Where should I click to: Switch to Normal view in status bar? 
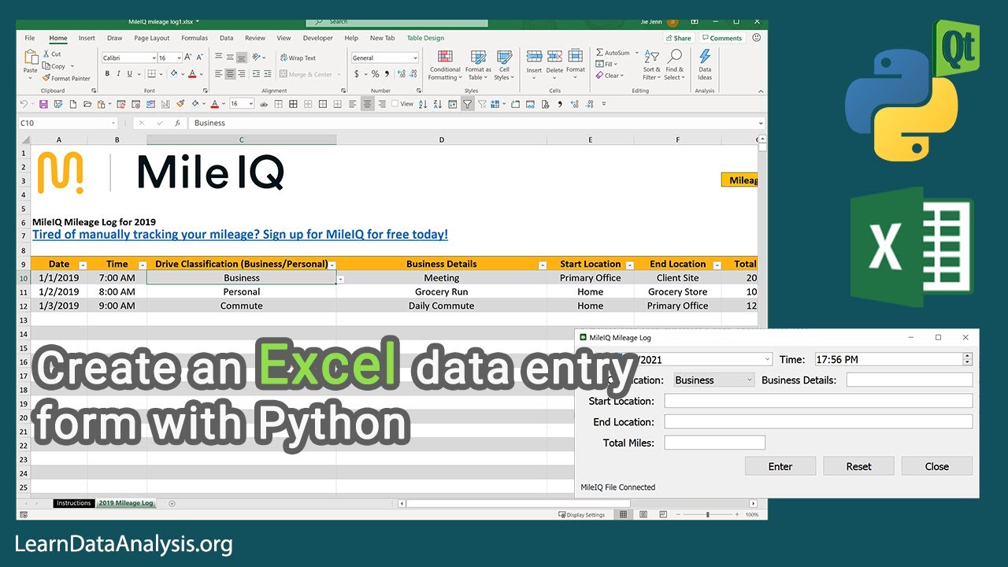(x=624, y=514)
